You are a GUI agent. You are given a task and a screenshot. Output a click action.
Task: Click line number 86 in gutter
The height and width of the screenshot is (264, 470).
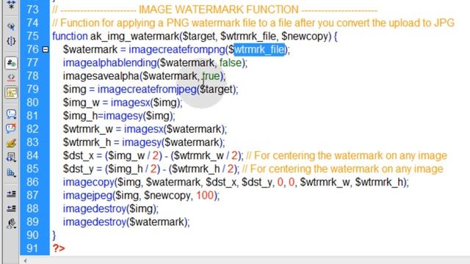click(32, 182)
